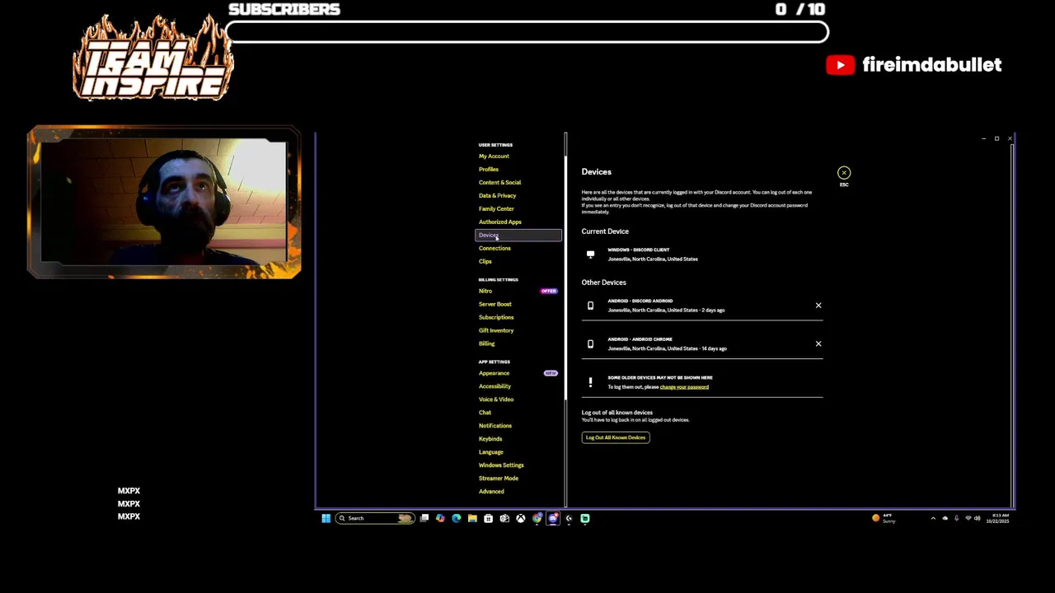Open Gift Inventory
Viewport: 1055px width, 593px height.
[x=496, y=331]
